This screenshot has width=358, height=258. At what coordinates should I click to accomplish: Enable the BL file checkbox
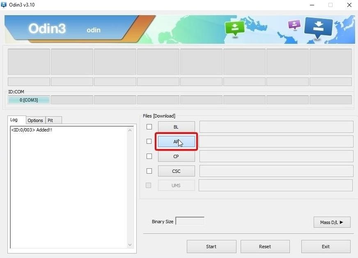pos(149,127)
